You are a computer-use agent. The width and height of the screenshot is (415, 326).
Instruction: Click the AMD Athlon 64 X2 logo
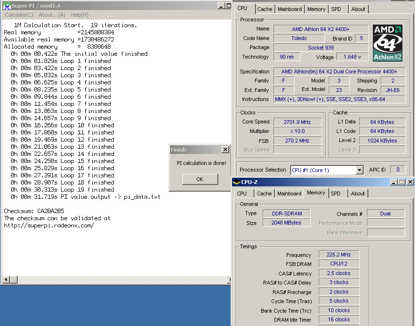click(387, 43)
